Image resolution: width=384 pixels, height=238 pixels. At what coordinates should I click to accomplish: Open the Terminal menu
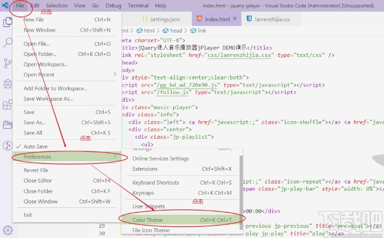point(138,5)
